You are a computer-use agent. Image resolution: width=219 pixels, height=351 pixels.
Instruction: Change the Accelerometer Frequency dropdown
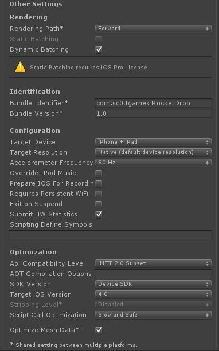[x=153, y=163]
